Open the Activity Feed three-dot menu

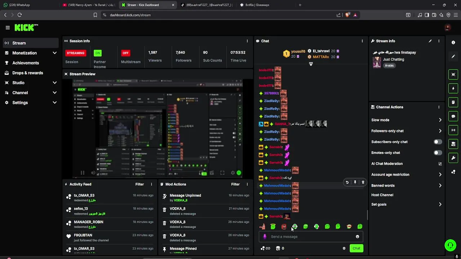point(151,184)
